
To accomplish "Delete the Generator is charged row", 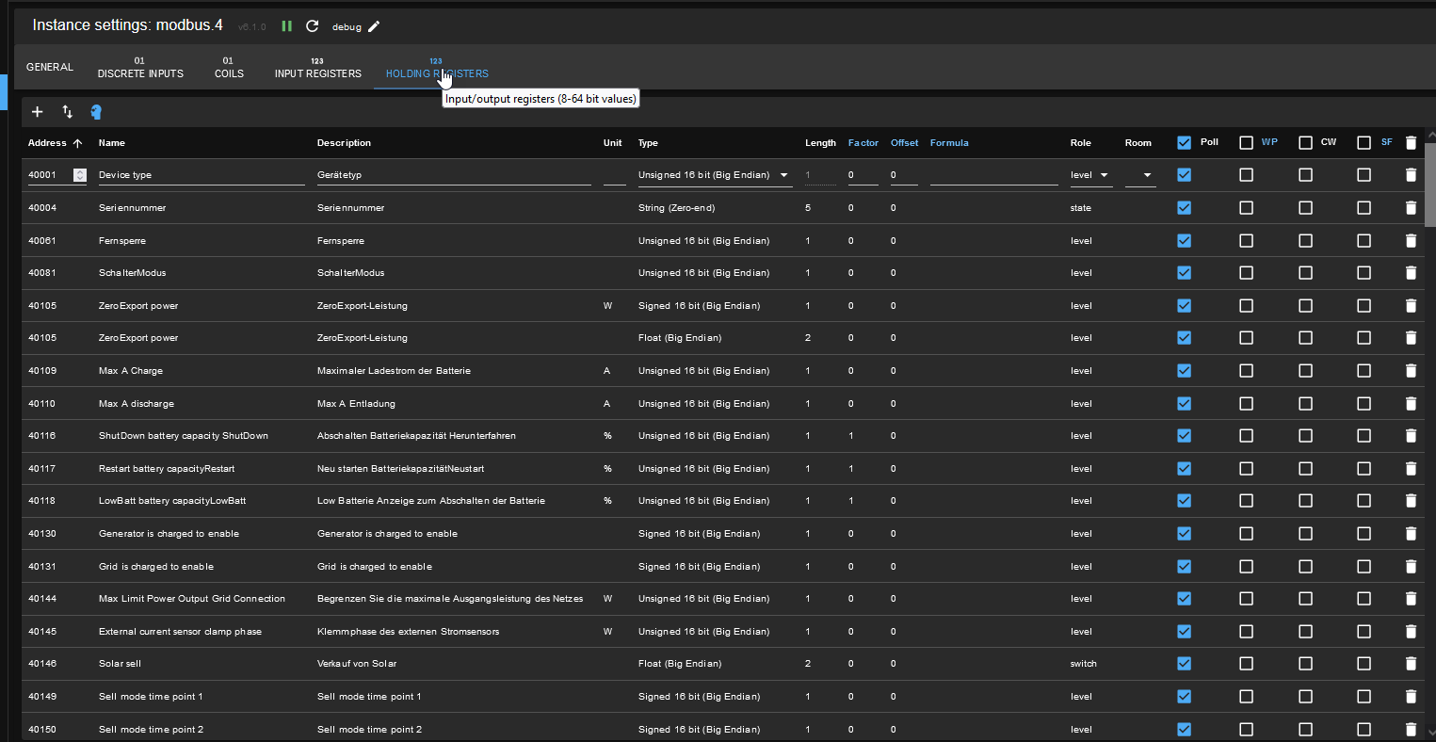I will coord(1411,533).
